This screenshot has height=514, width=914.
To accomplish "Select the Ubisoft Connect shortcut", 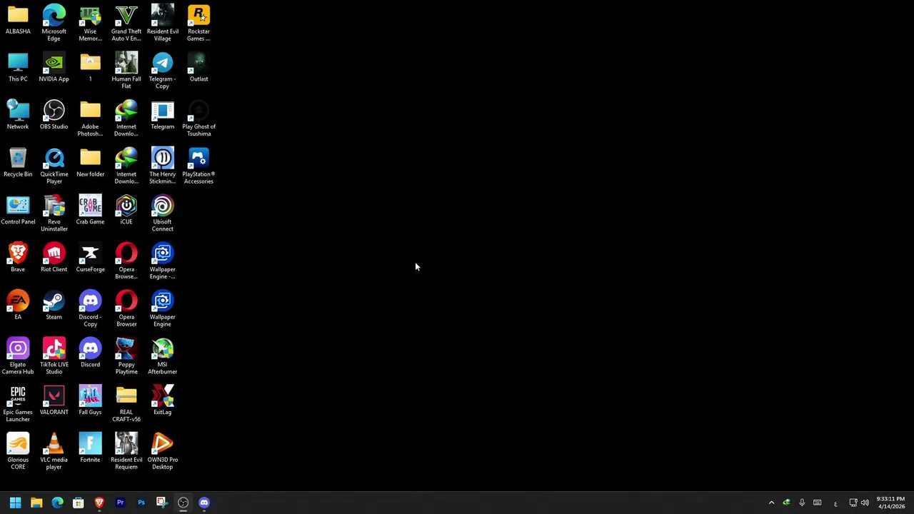I will pos(162,213).
